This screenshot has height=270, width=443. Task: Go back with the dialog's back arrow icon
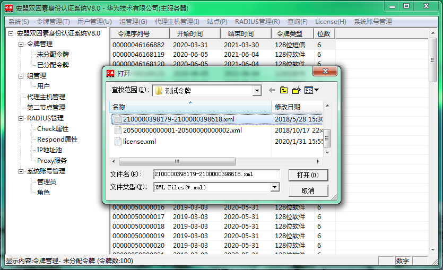pos(272,90)
